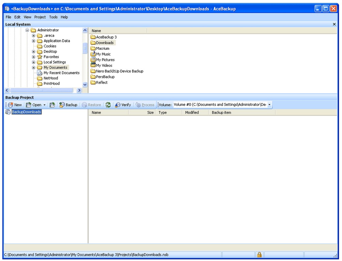Collapse the Administrator tree node

tap(27, 30)
